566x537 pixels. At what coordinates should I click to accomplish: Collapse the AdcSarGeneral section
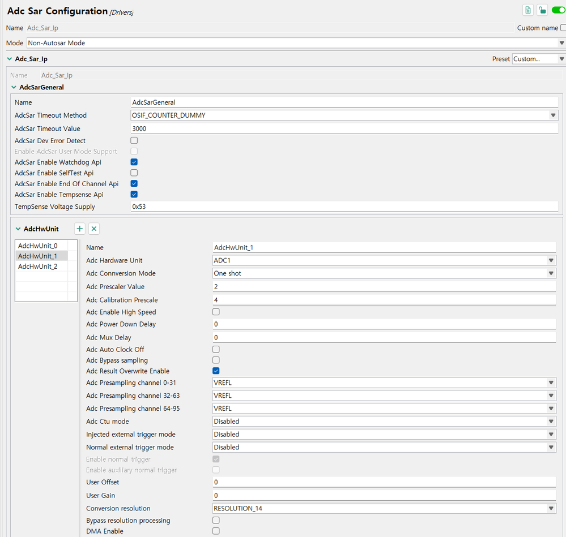tap(14, 88)
